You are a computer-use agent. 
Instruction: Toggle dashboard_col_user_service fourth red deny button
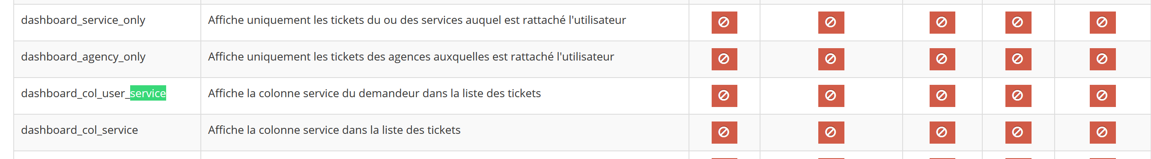[1018, 96]
